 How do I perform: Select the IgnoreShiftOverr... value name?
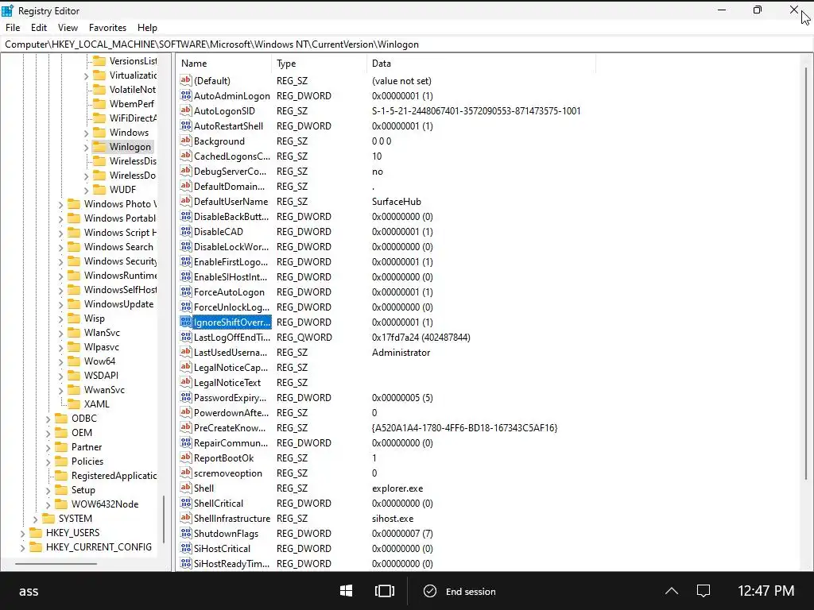(232, 322)
